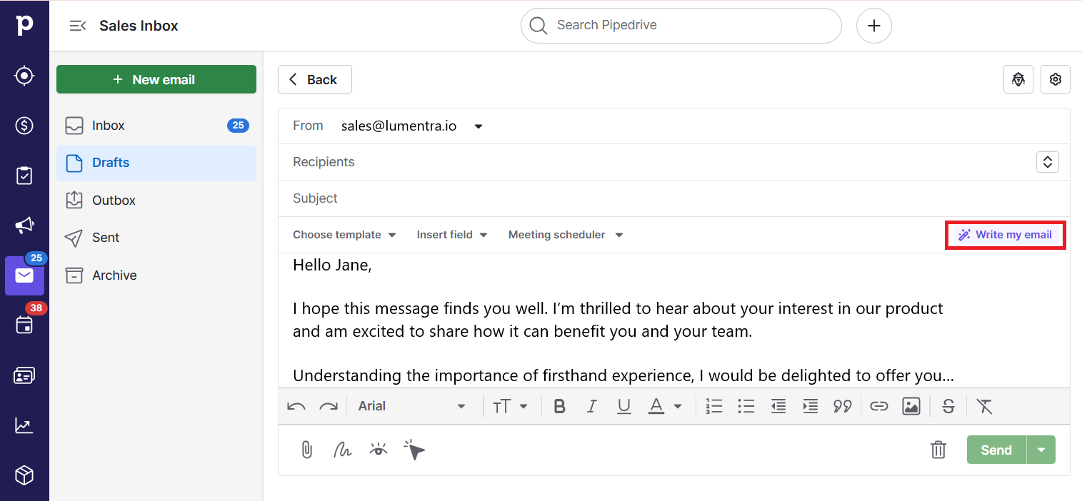The height and width of the screenshot is (501, 1082).
Task: Expand the Meeting scheduler options
Action: tap(564, 234)
